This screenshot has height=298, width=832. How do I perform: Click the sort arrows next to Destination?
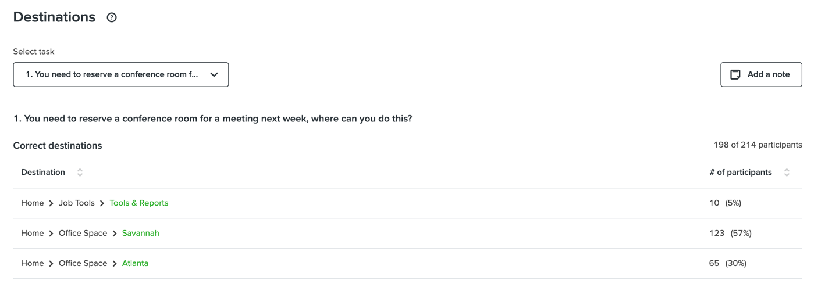tap(80, 173)
